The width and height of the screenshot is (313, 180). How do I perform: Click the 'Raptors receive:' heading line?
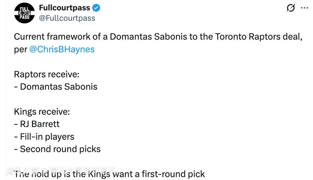pyautogui.click(x=47, y=74)
